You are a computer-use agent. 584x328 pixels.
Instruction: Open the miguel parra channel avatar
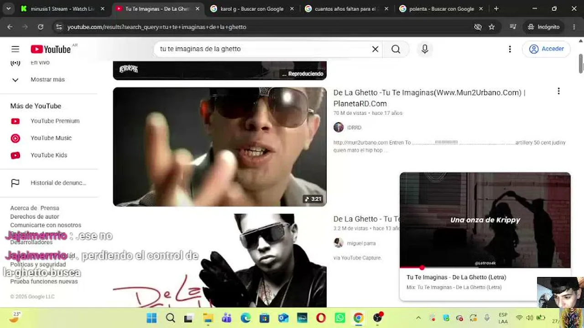(x=339, y=243)
